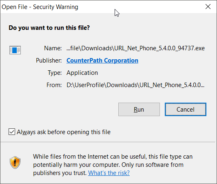The height and width of the screenshot is (184, 217).
Task: Click the "Publisher:" field label
Action: (49, 61)
